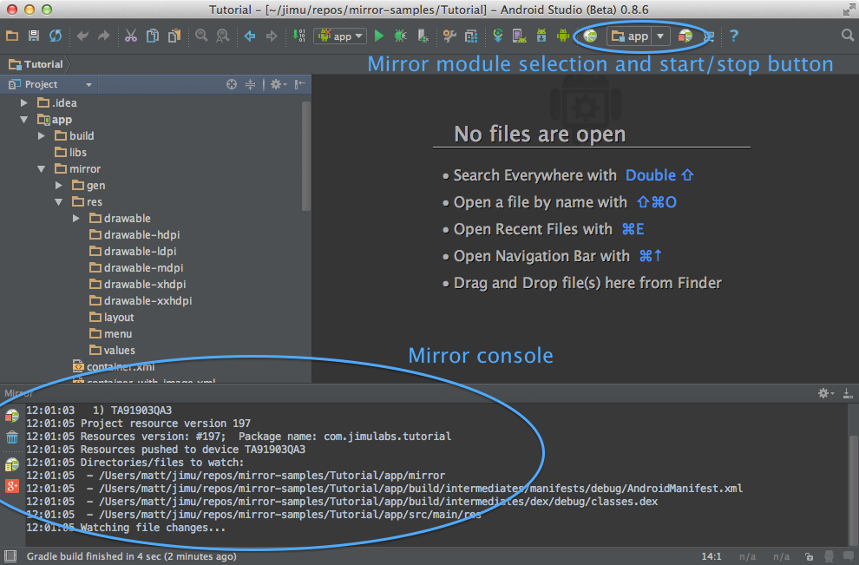Image resolution: width=859 pixels, height=565 pixels.
Task: Click the Mirror start icon in toolbar
Action: tap(590, 36)
